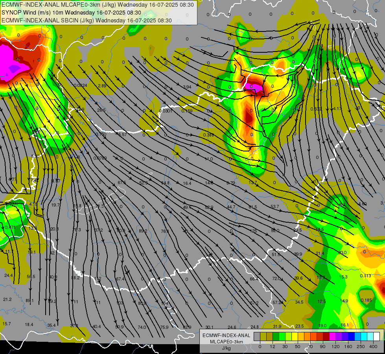Click the map value 61.5

click(252, 207)
